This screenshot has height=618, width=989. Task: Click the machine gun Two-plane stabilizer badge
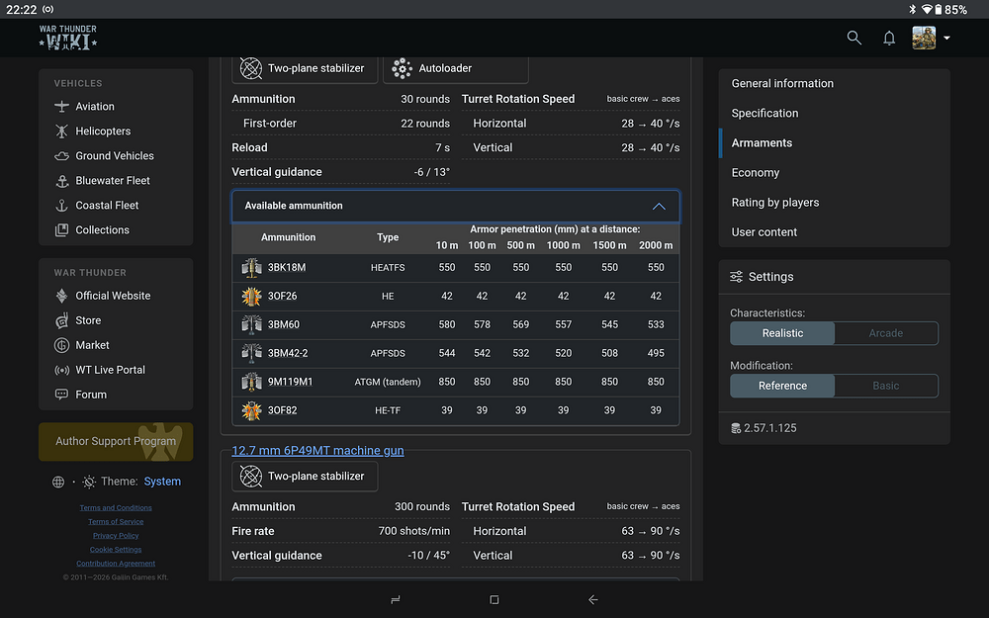click(305, 477)
